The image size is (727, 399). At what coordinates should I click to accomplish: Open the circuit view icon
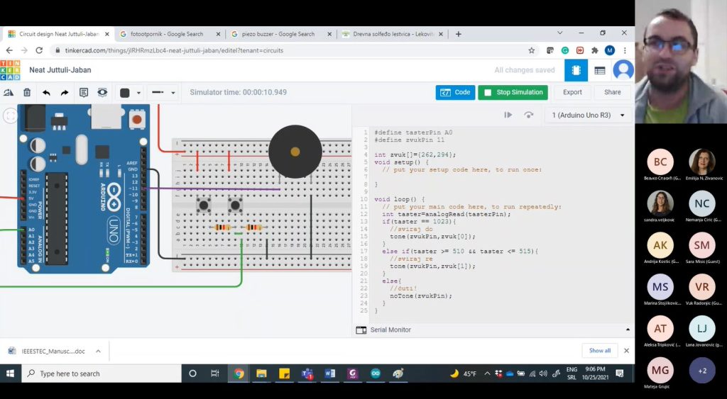[576, 70]
